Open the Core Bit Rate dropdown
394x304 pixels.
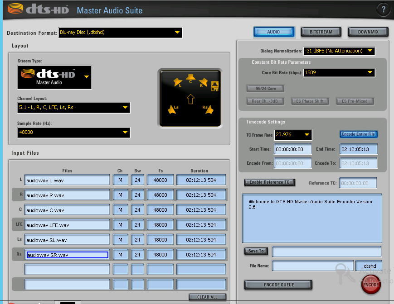[x=339, y=72]
